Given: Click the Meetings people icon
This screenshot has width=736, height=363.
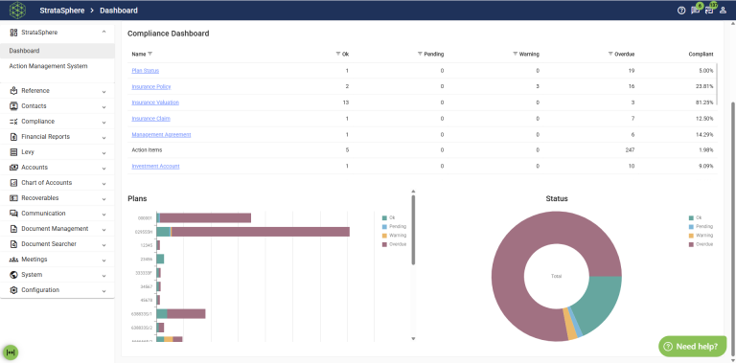Looking at the screenshot, I should click(13, 260).
